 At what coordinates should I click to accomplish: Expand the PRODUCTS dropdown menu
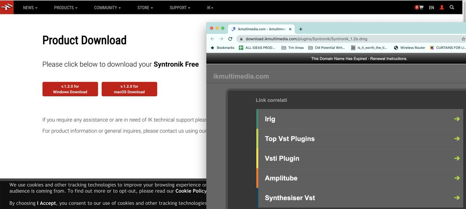click(66, 7)
